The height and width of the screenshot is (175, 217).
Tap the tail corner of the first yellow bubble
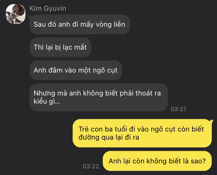pos(212,121)
